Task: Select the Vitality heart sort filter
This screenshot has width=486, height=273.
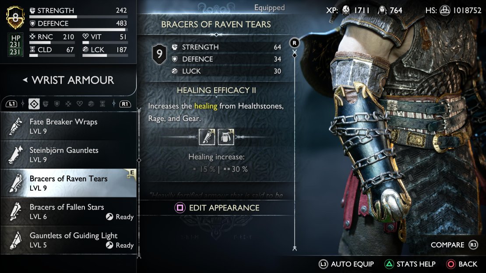Action: pos(80,104)
